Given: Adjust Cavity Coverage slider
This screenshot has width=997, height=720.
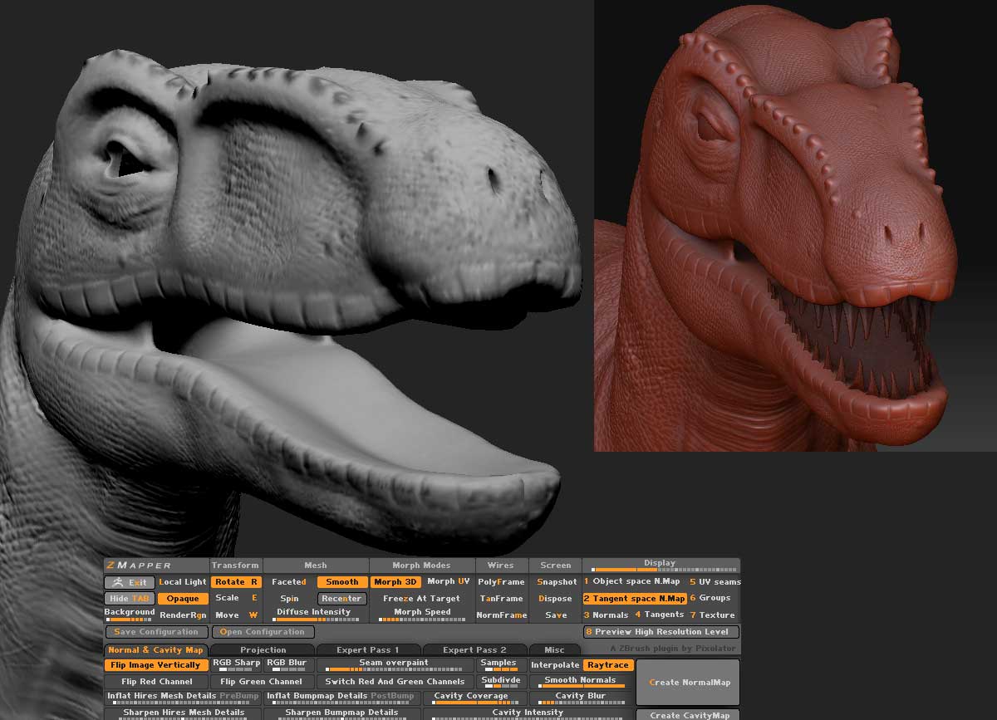Looking at the screenshot, I should point(475,698).
